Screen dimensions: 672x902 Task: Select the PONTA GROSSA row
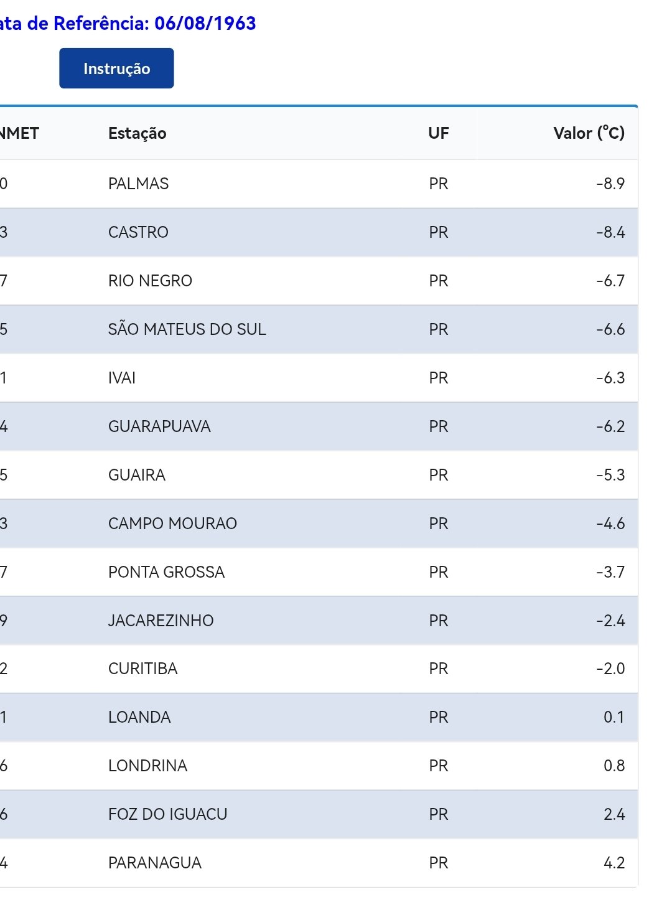tap(319, 572)
